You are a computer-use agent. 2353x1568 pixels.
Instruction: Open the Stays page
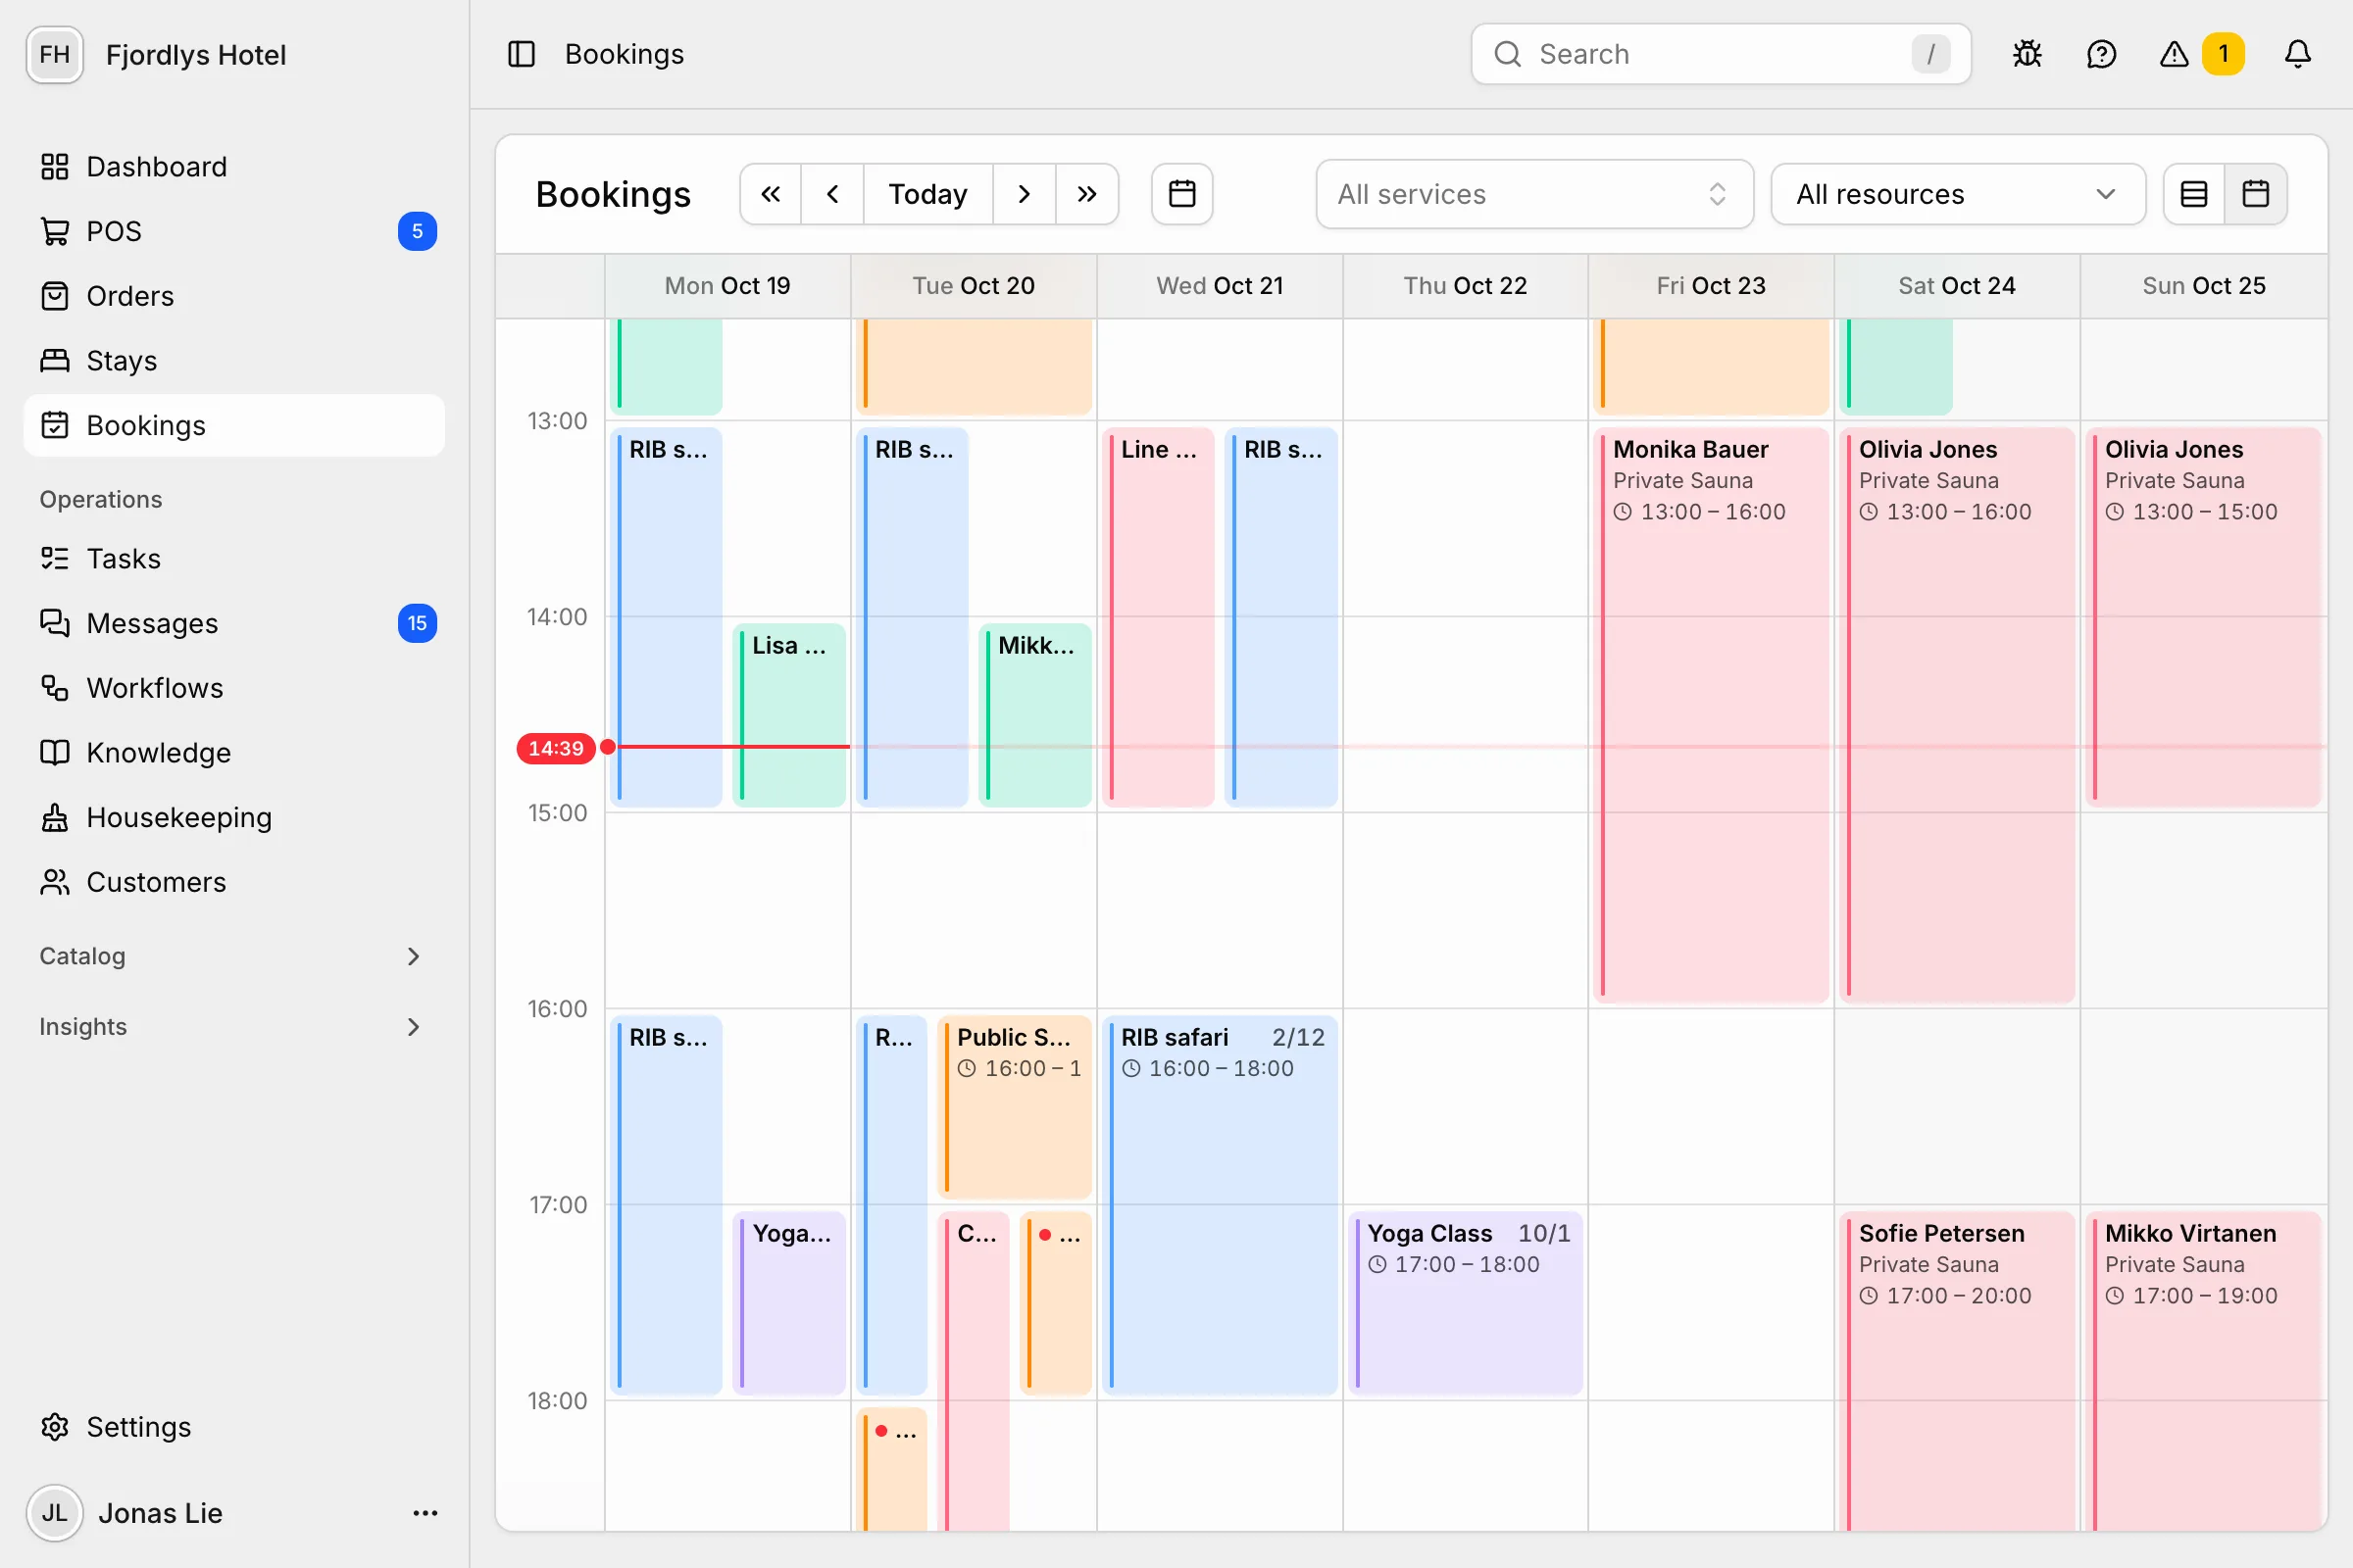(x=234, y=361)
